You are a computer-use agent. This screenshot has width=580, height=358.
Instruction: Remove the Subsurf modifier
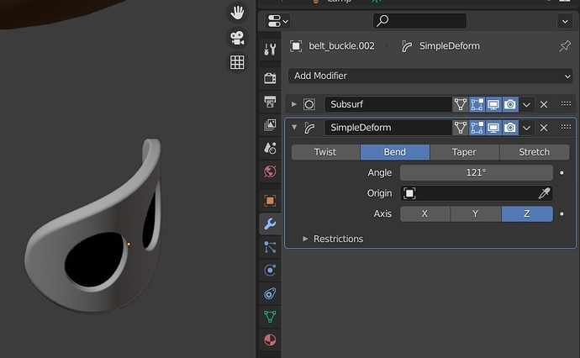tap(544, 105)
